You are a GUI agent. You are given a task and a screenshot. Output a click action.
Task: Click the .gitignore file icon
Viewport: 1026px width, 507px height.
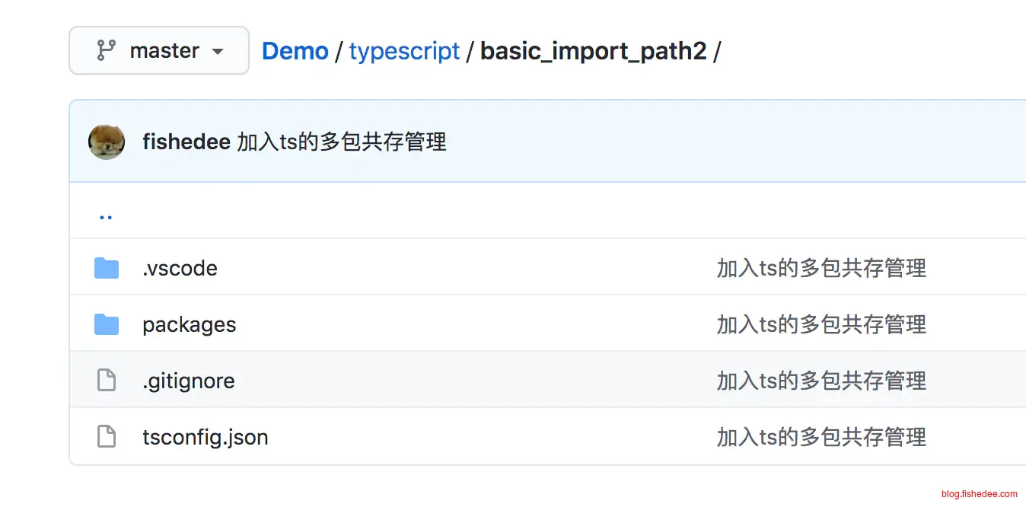tap(107, 380)
